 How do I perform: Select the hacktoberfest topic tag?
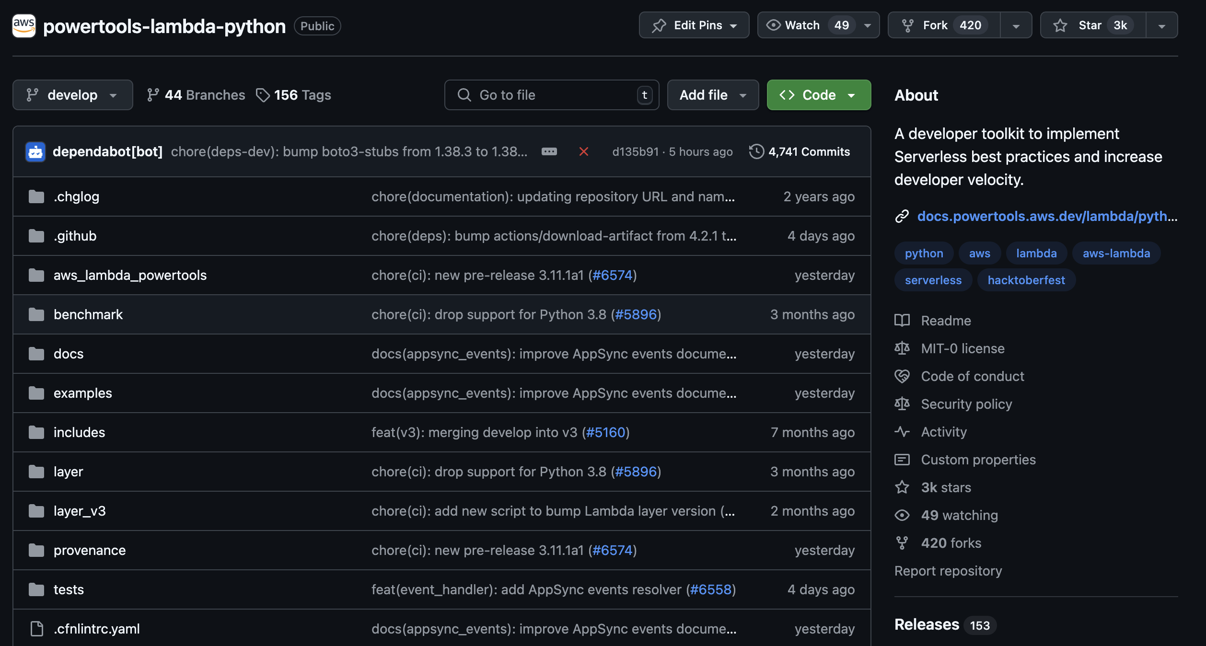[x=1026, y=280]
